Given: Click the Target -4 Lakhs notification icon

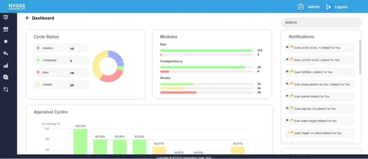Looking at the screenshot, I should coord(290,133).
